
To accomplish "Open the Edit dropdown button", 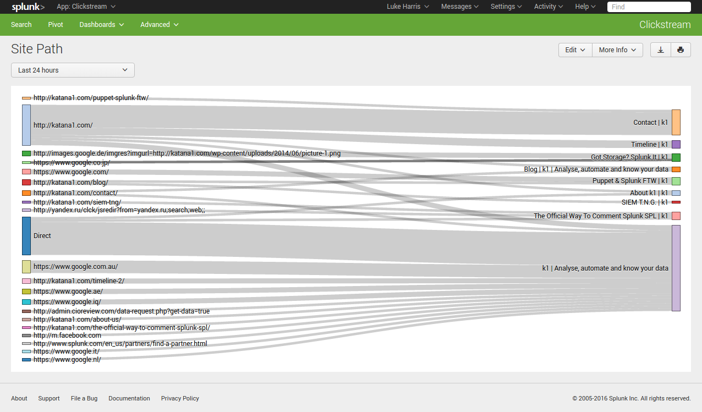I will click(575, 50).
